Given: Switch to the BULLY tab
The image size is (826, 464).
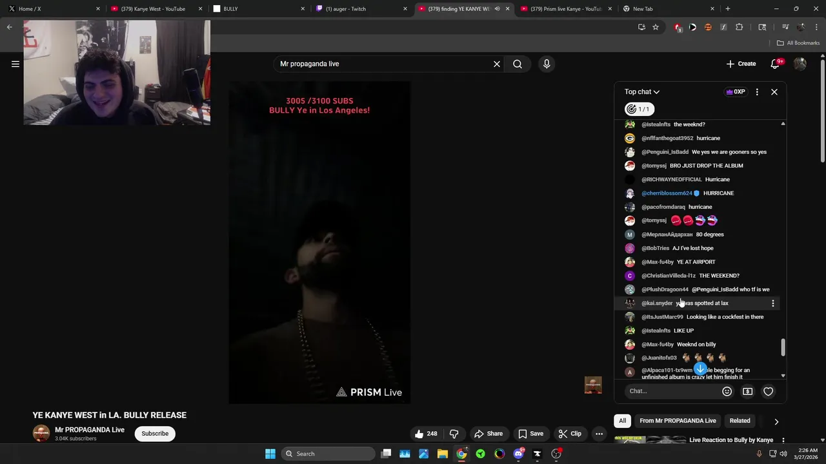Looking at the screenshot, I should tap(259, 9).
